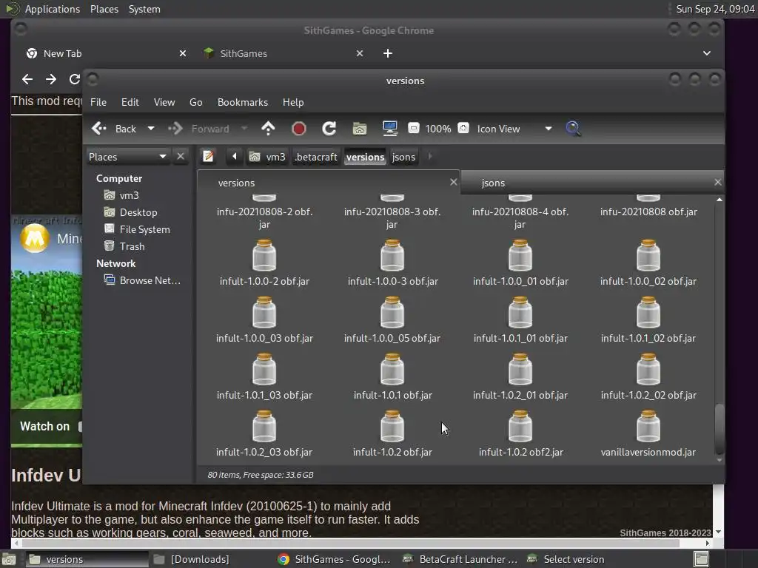
Task: Close the jsons file tab
Action: click(717, 182)
